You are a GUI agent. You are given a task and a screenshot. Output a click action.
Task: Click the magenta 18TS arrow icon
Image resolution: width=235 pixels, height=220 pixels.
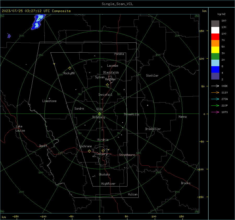pos(215,112)
